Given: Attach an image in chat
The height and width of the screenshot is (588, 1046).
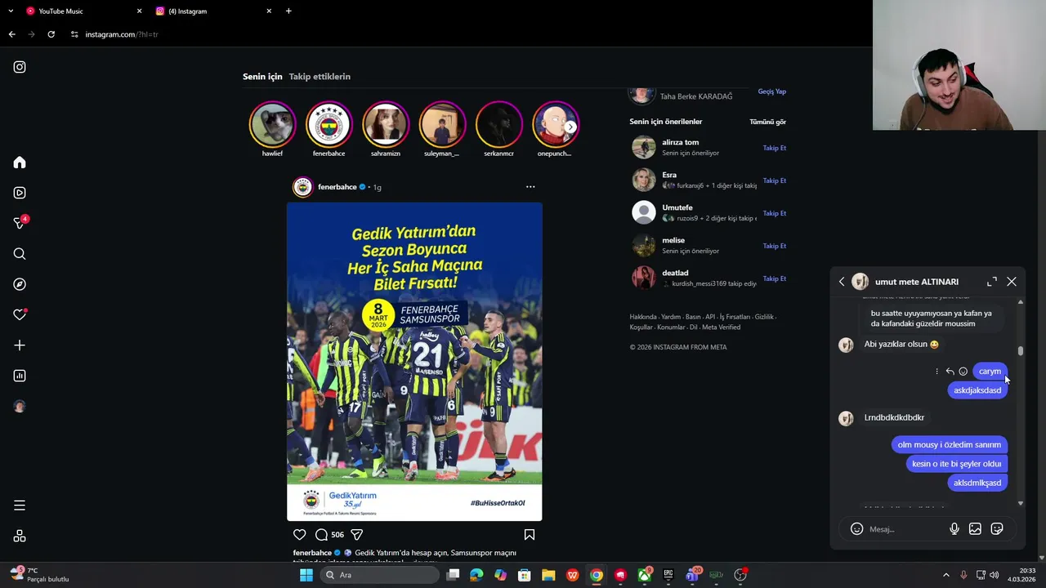Looking at the screenshot, I should [x=975, y=529].
